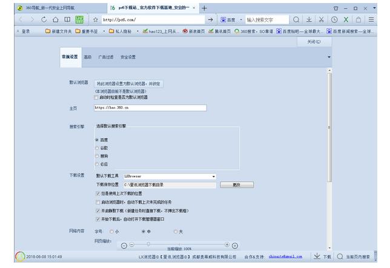390x268 pixels.
Task: Click the page zoom slider handle
Action: coord(148,244)
